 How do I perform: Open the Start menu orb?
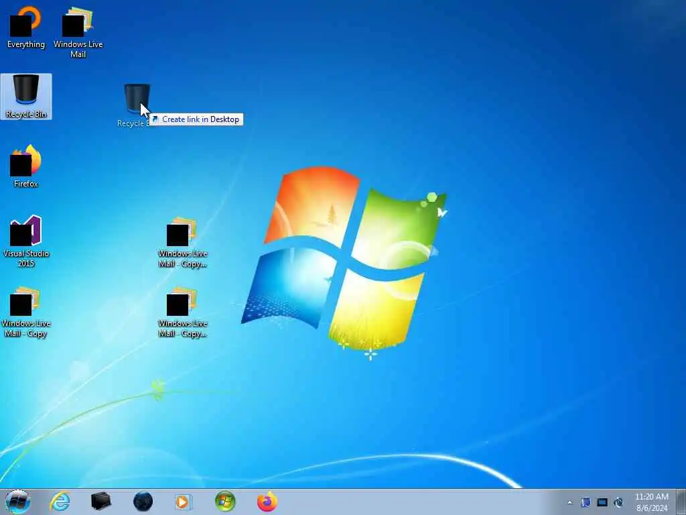17,502
